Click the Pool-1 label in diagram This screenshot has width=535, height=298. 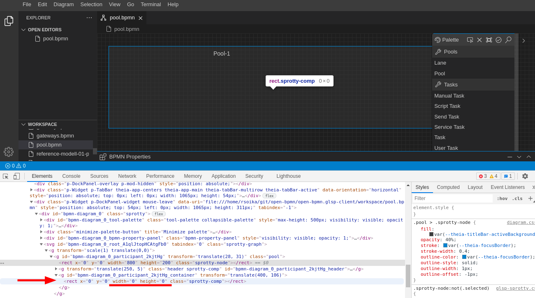point(222,54)
